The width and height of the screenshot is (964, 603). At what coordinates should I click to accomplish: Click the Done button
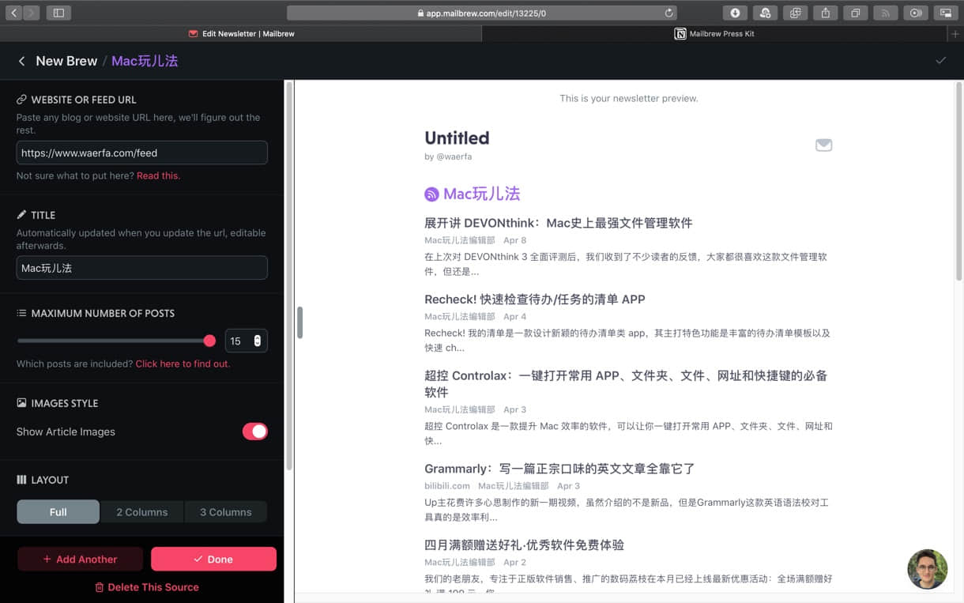pos(213,559)
